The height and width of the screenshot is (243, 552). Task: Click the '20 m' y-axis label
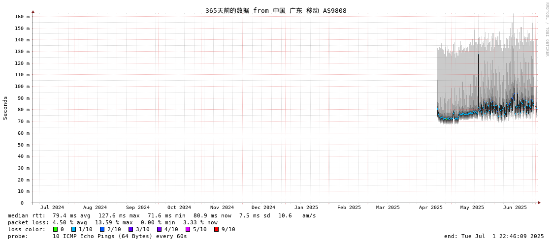tap(24, 180)
